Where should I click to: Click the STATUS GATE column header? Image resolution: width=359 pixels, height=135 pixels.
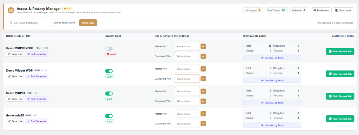[x=113, y=36]
